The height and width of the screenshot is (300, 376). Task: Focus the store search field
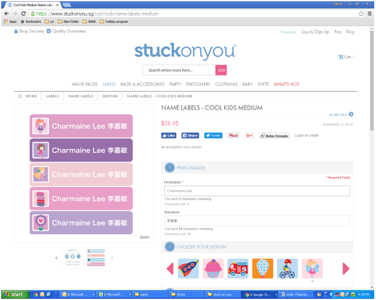pos(179,70)
